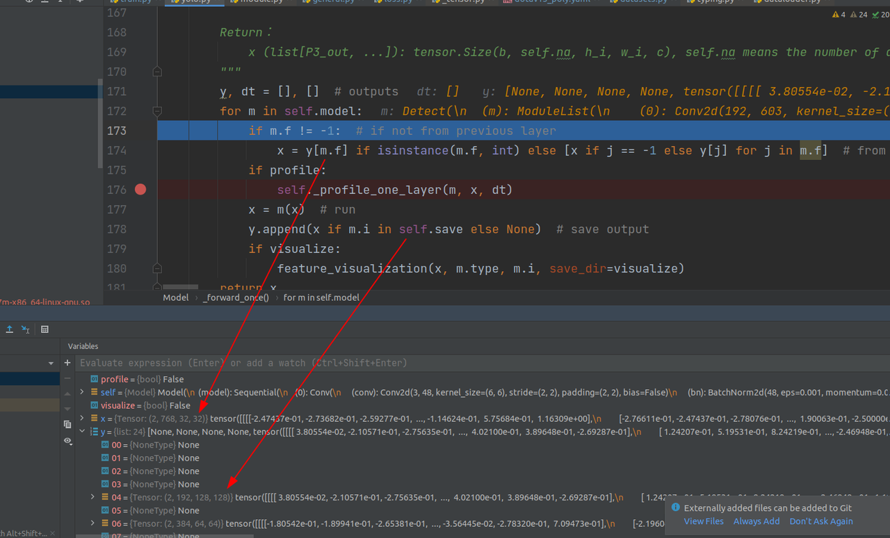Click the Model breadcrumb
This screenshot has height=538, width=890.
point(176,297)
